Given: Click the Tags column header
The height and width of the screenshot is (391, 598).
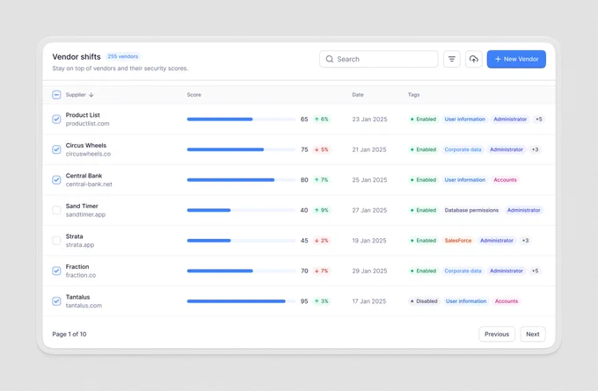Looking at the screenshot, I should (414, 95).
